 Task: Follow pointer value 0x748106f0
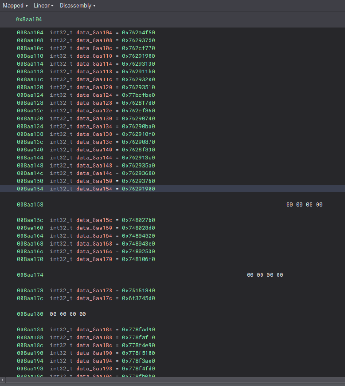click(x=138, y=259)
